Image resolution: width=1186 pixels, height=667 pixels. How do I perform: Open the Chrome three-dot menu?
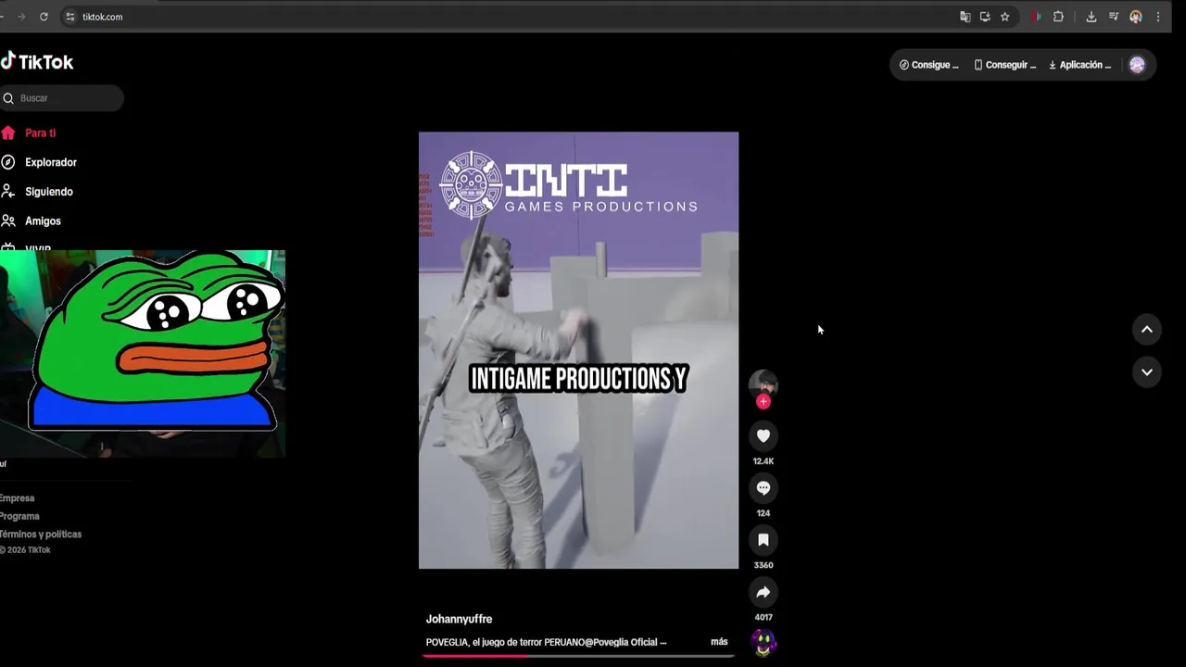click(x=1157, y=17)
